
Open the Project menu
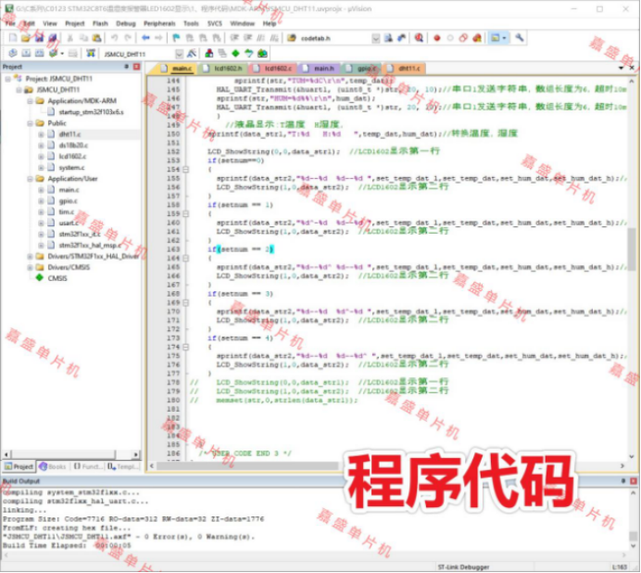point(75,23)
